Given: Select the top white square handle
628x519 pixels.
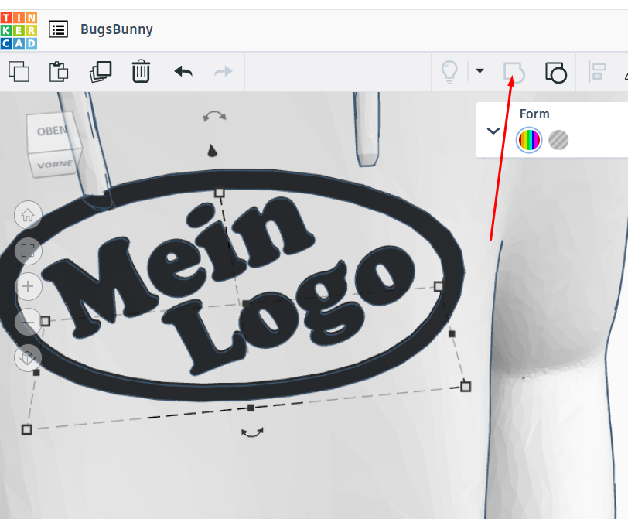Looking at the screenshot, I should pos(219,193).
